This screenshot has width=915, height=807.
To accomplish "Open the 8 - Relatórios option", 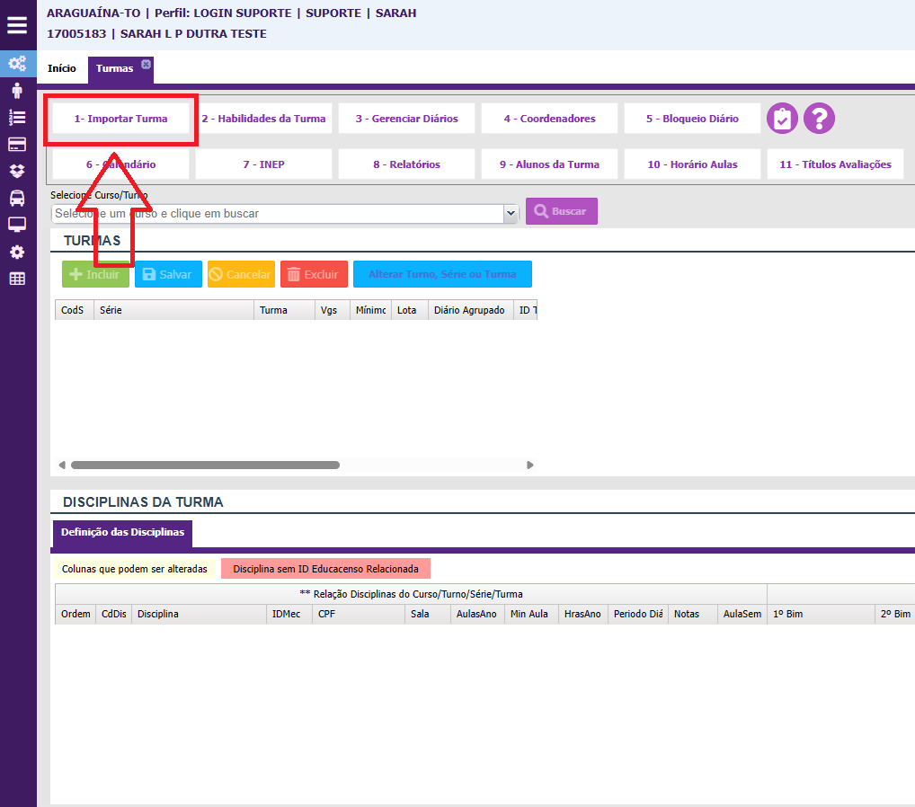I will (406, 164).
